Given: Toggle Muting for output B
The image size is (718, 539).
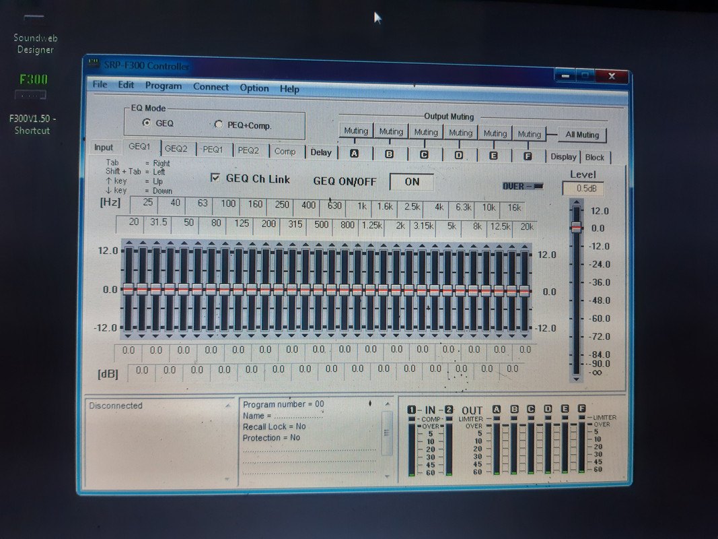Looking at the screenshot, I should [x=391, y=131].
